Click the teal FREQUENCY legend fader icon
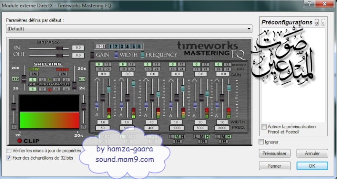The height and width of the screenshot is (179, 337). click(142, 55)
